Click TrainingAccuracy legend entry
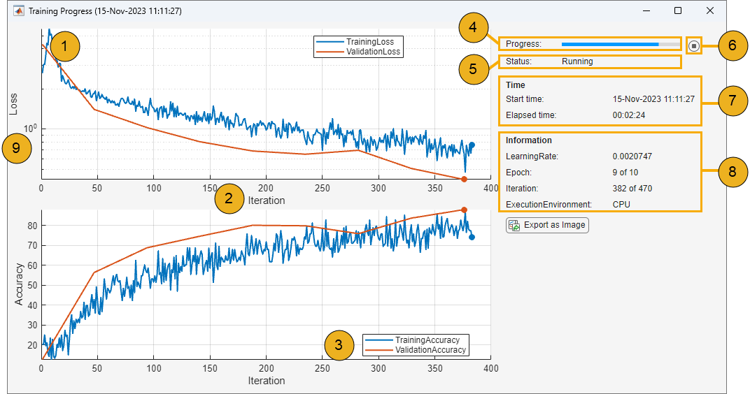Viewport: 750px width, 394px height. (x=427, y=340)
